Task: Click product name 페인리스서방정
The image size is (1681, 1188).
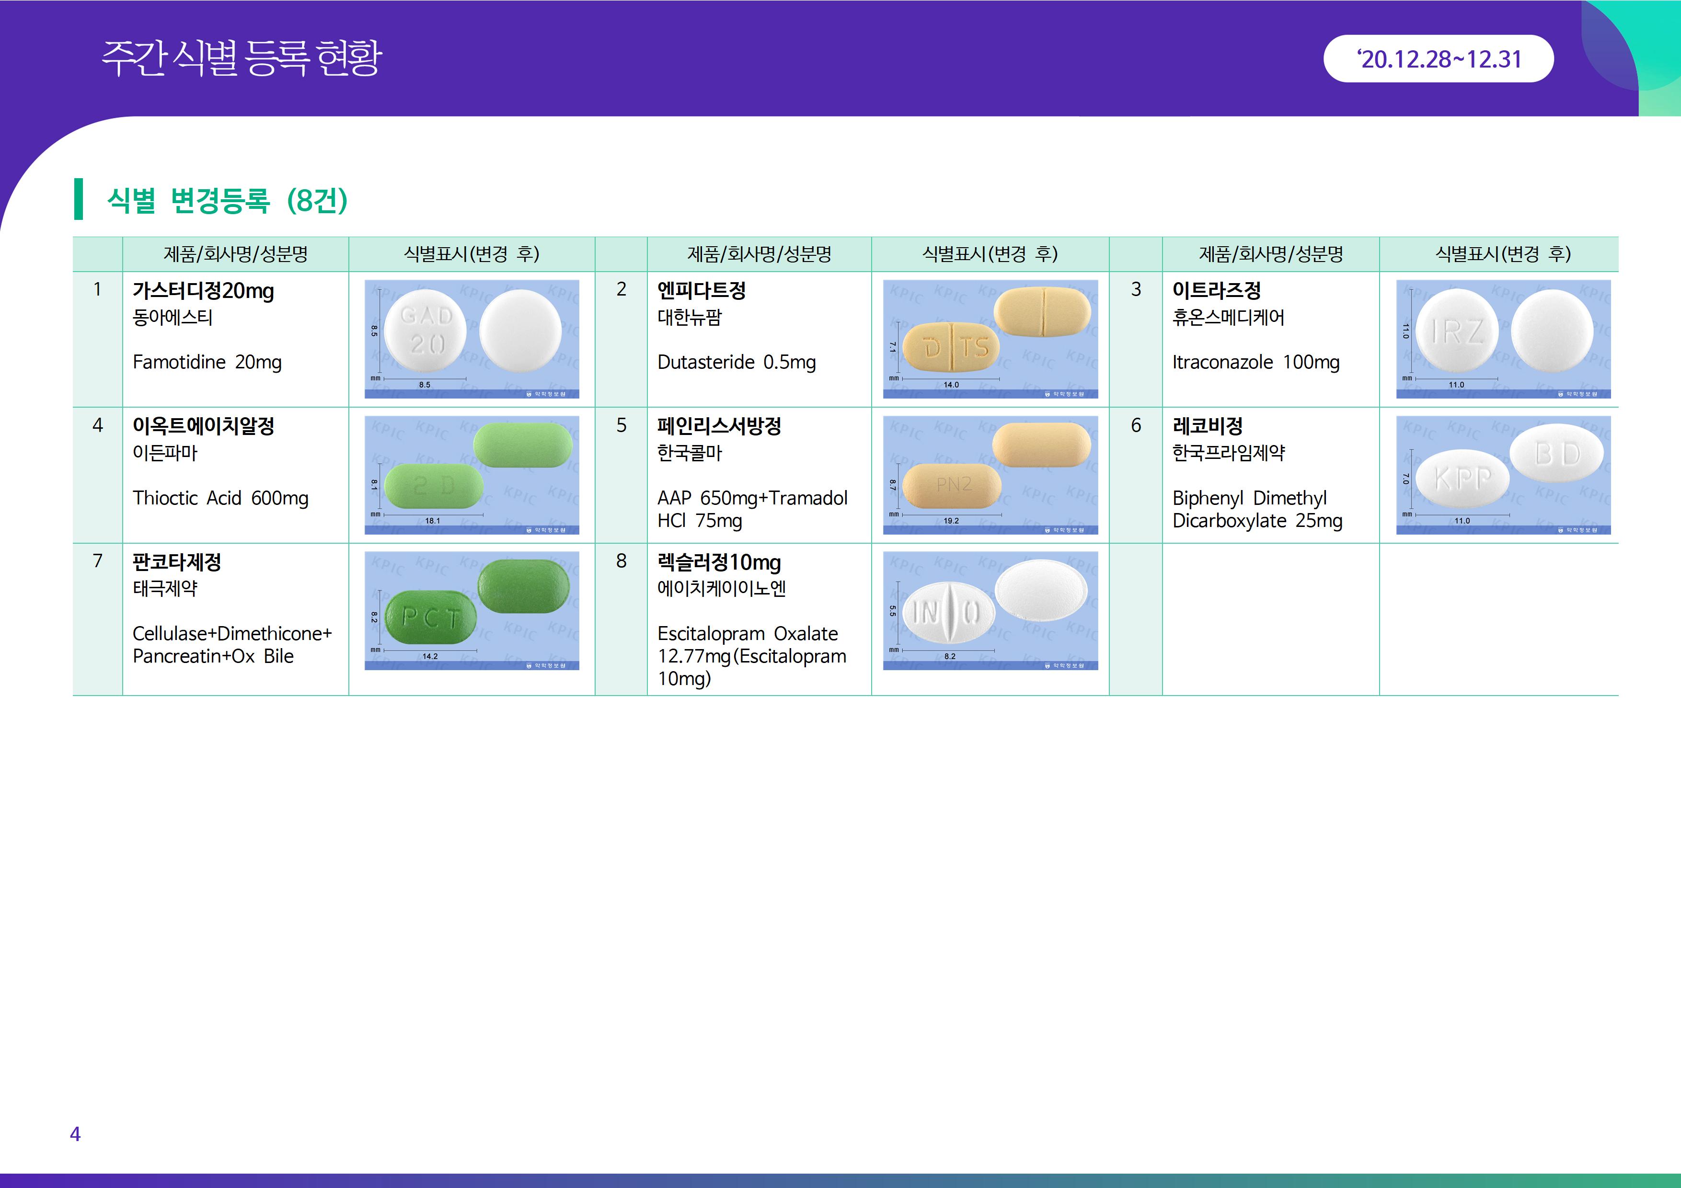Action: (x=719, y=426)
